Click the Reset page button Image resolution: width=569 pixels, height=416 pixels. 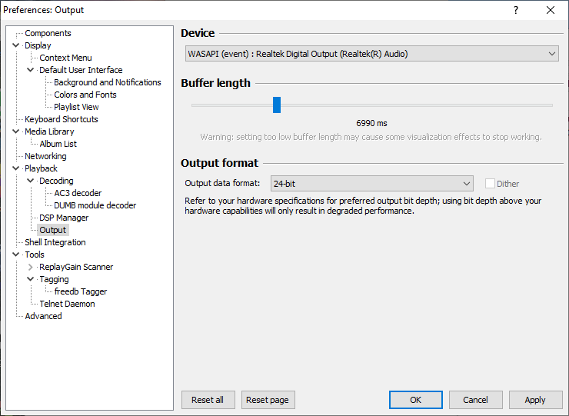[268, 400]
